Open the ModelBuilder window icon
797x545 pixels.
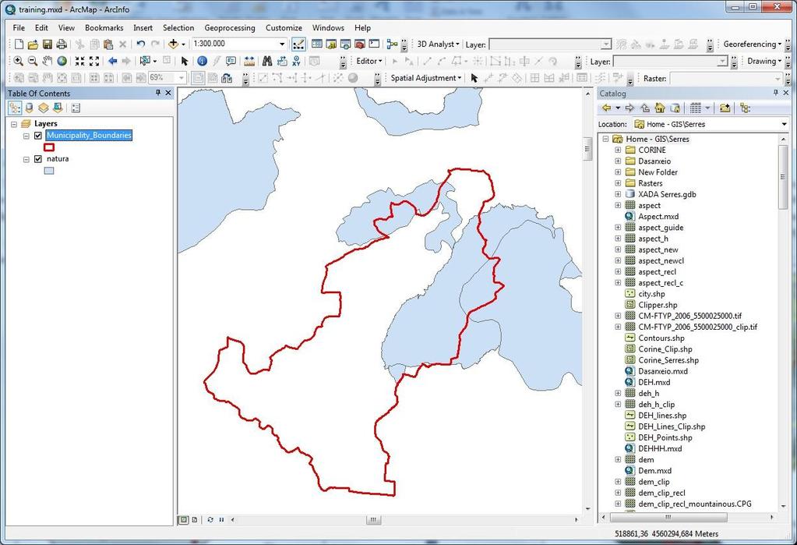click(x=392, y=44)
